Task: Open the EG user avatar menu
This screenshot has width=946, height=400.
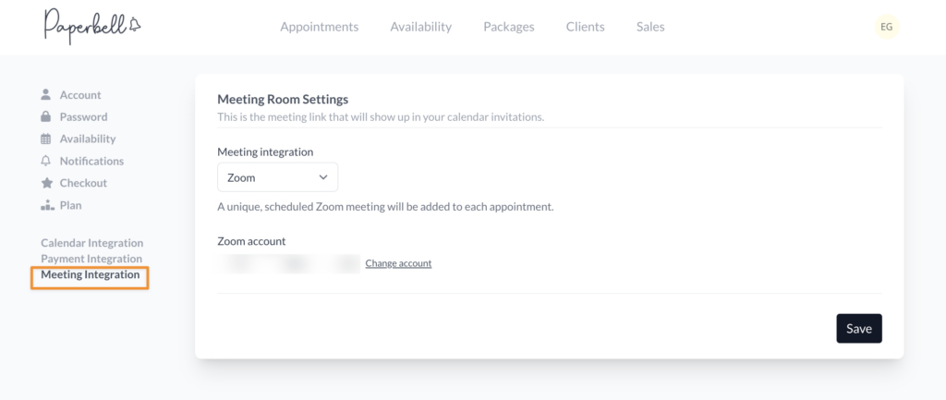Action: click(886, 27)
